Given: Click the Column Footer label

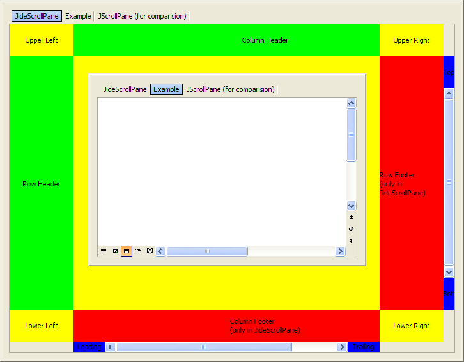Looking at the screenshot, I should coord(265,326).
